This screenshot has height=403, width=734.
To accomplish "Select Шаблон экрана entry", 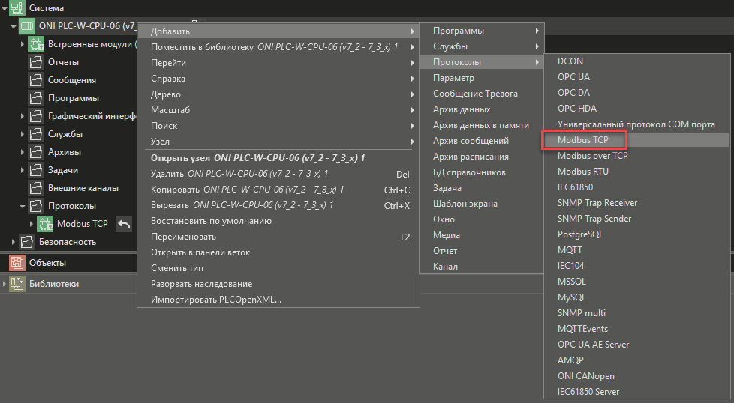I will (x=482, y=204).
